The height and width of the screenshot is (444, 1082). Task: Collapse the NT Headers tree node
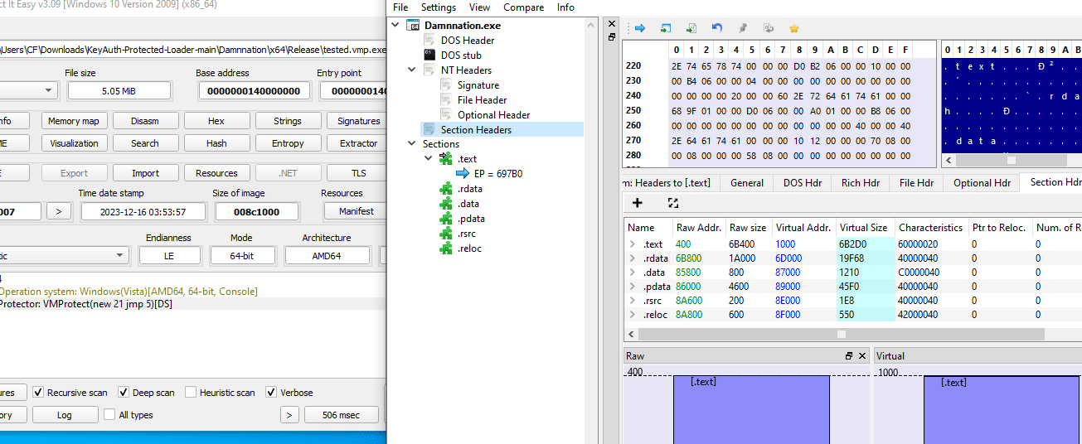coord(412,70)
